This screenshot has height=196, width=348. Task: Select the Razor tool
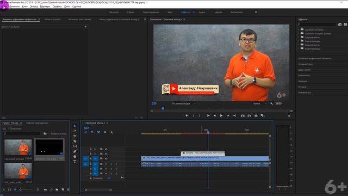[x=75, y=141]
